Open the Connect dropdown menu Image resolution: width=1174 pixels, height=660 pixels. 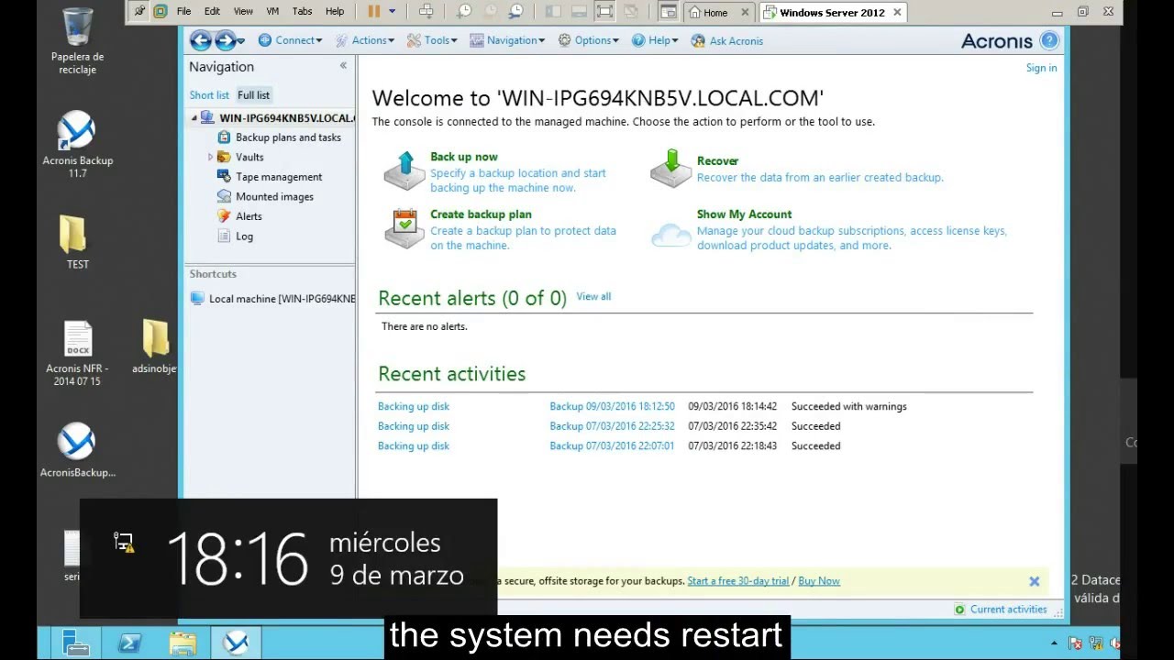click(x=290, y=40)
